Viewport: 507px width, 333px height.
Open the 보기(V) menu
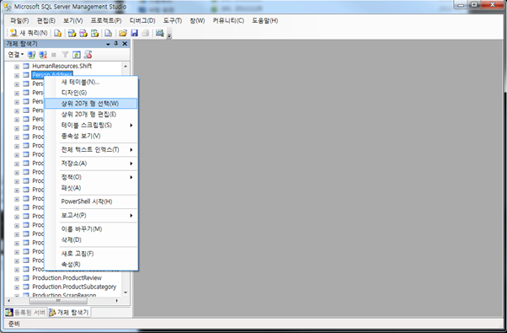[x=72, y=21]
